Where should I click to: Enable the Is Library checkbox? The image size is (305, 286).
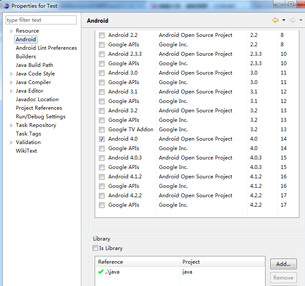point(95,248)
